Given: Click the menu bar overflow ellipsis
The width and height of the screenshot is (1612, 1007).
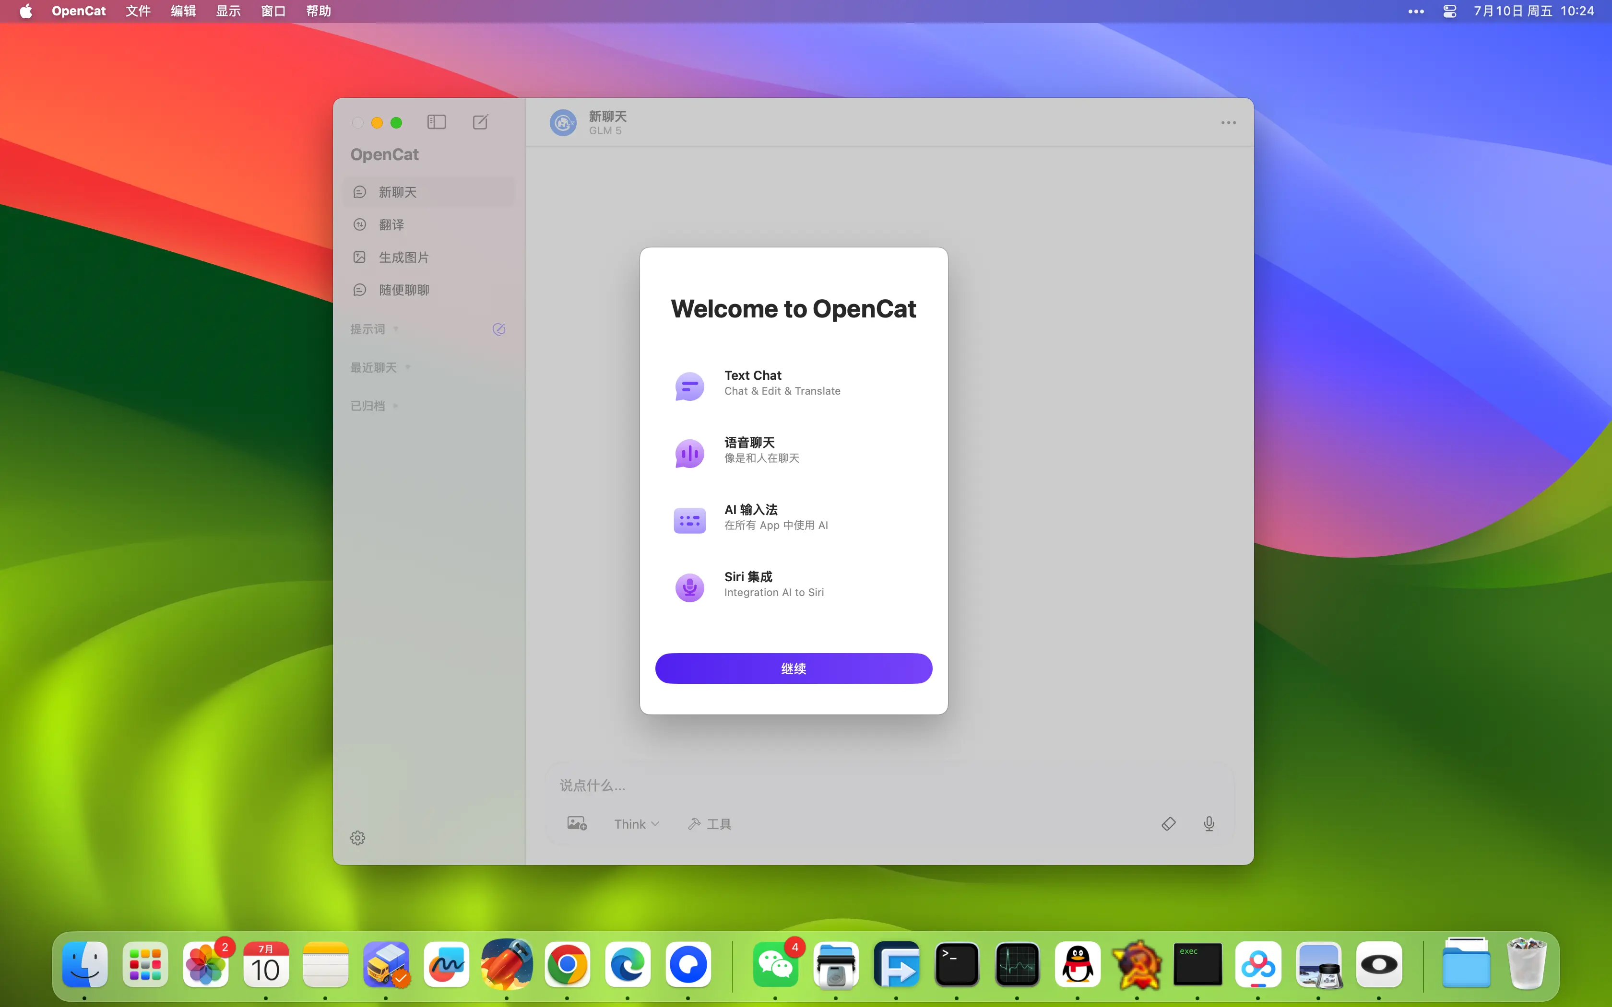Looking at the screenshot, I should (x=1415, y=12).
